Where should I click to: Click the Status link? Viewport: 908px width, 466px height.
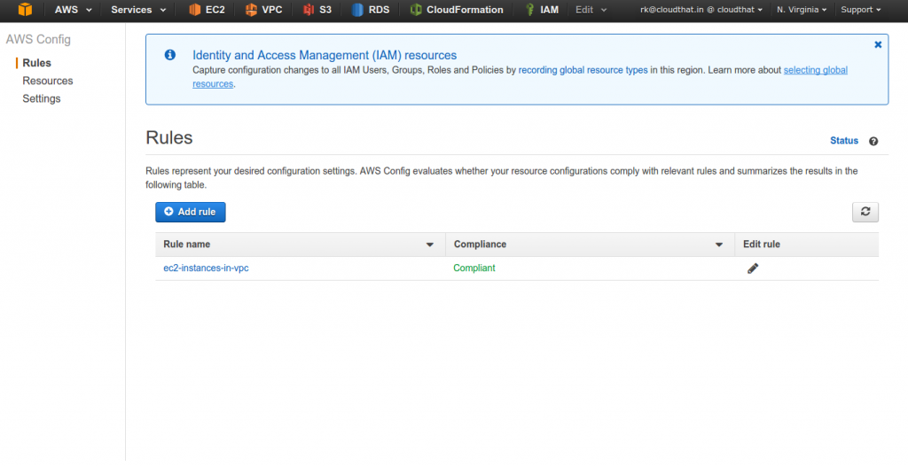point(844,141)
